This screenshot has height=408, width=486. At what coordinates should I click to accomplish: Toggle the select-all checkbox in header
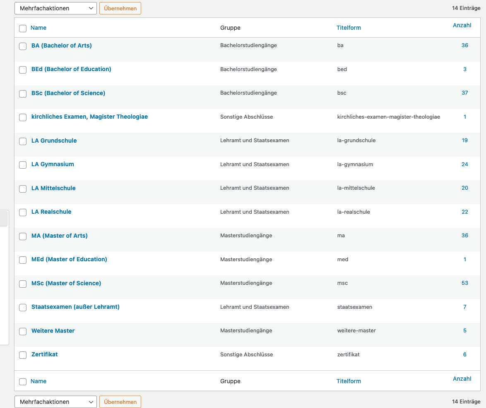(23, 28)
